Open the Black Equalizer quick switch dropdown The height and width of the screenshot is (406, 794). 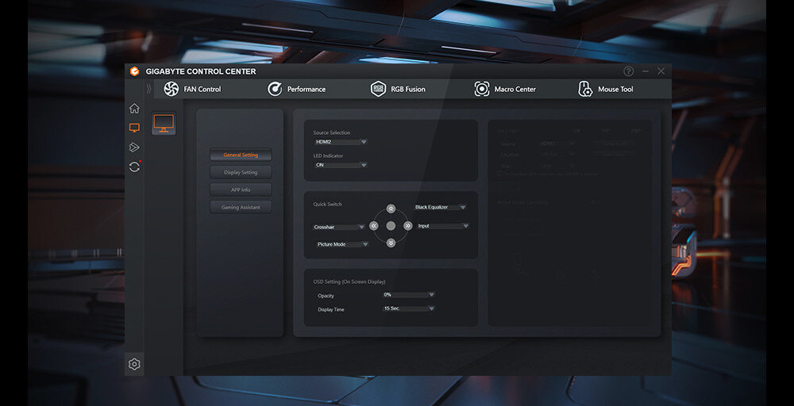click(440, 207)
